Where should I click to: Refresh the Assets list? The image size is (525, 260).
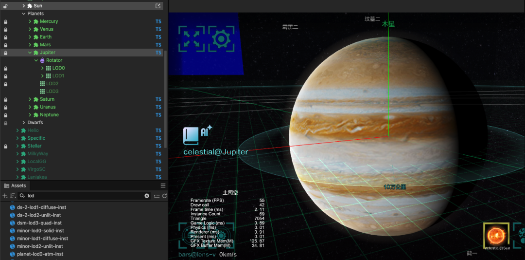164,196
